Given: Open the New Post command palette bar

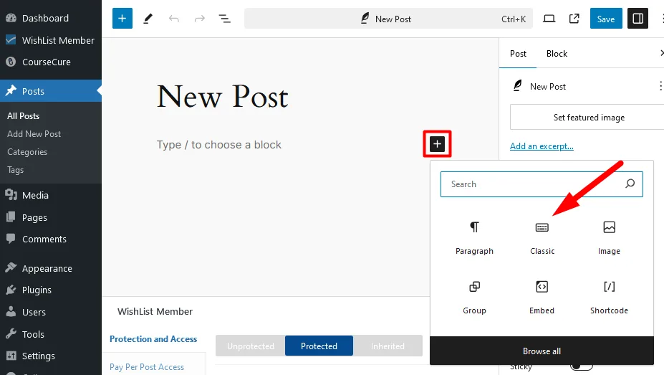Looking at the screenshot, I should (388, 19).
